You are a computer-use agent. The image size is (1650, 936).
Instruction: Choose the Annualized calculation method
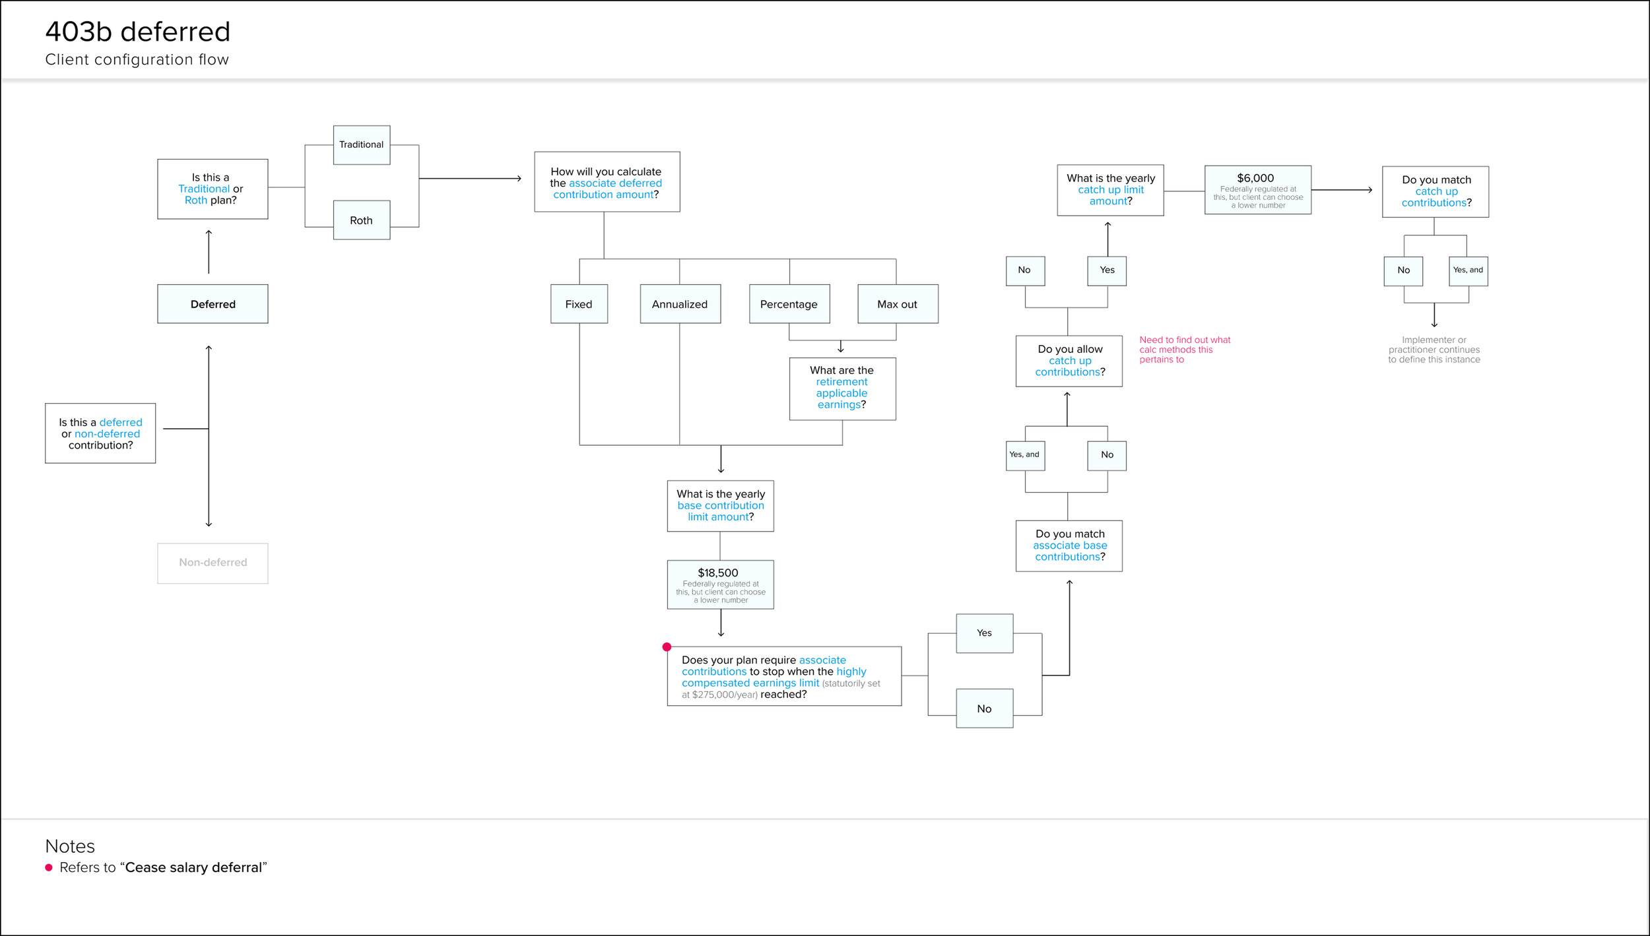click(x=680, y=304)
